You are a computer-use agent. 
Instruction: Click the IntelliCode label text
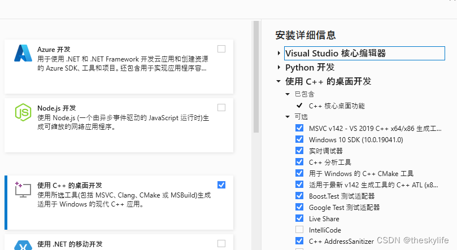point(325,230)
